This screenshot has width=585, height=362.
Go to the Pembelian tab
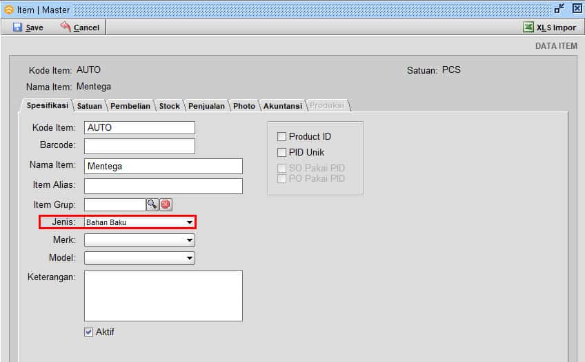tap(130, 106)
